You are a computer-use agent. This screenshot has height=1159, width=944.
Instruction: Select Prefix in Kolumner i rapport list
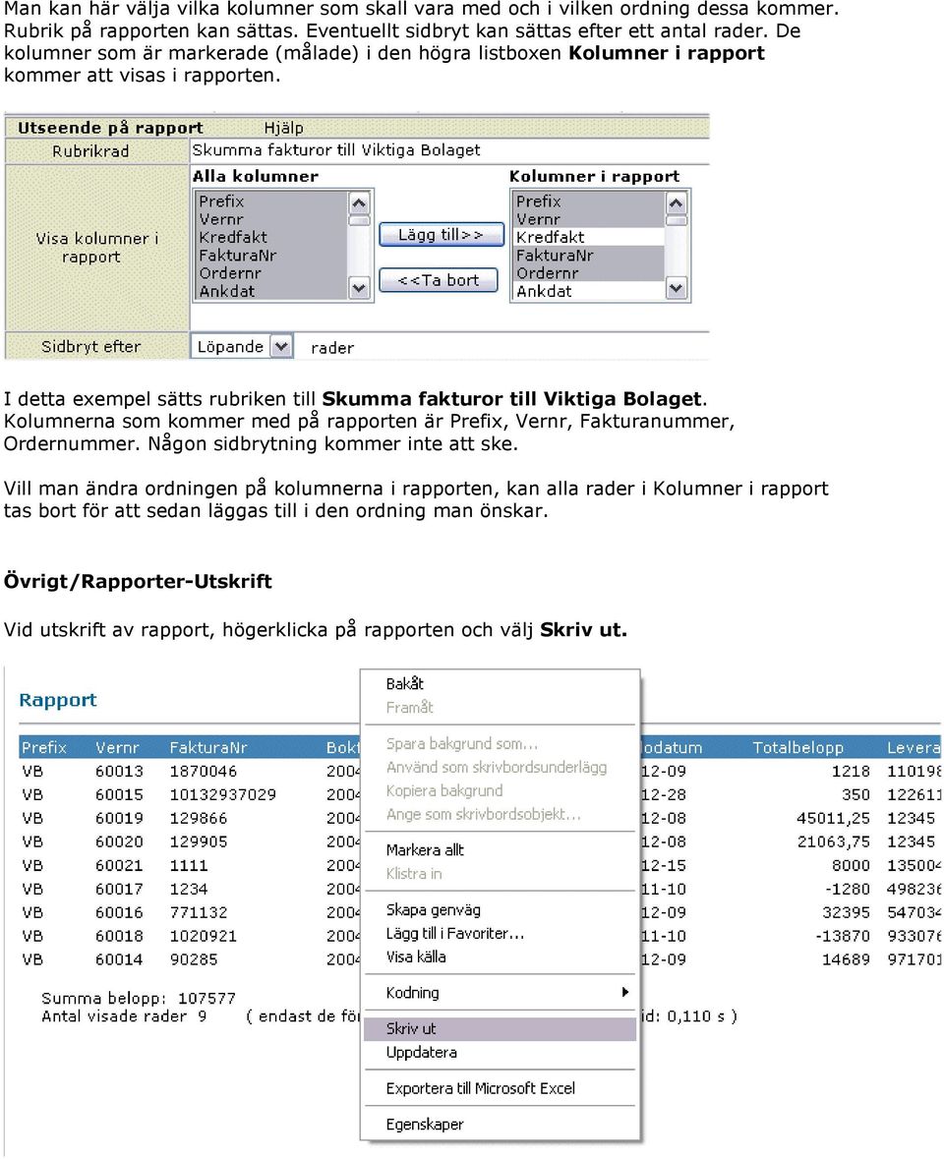(x=588, y=202)
